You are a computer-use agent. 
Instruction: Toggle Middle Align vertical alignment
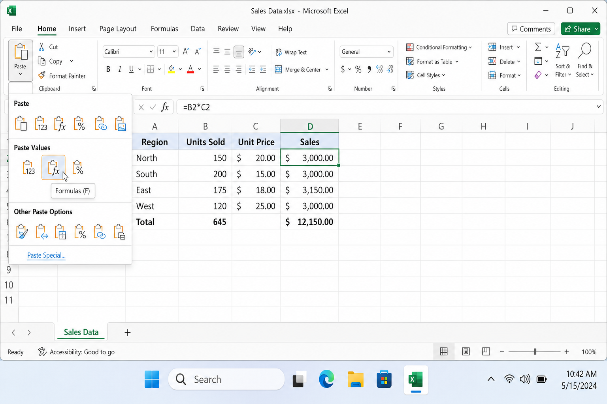pyautogui.click(x=227, y=52)
